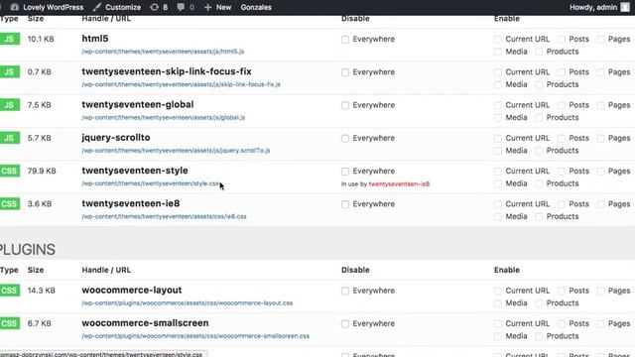Click Disable column header in plugins table
Viewport: 635px width, 357px height.
point(355,270)
